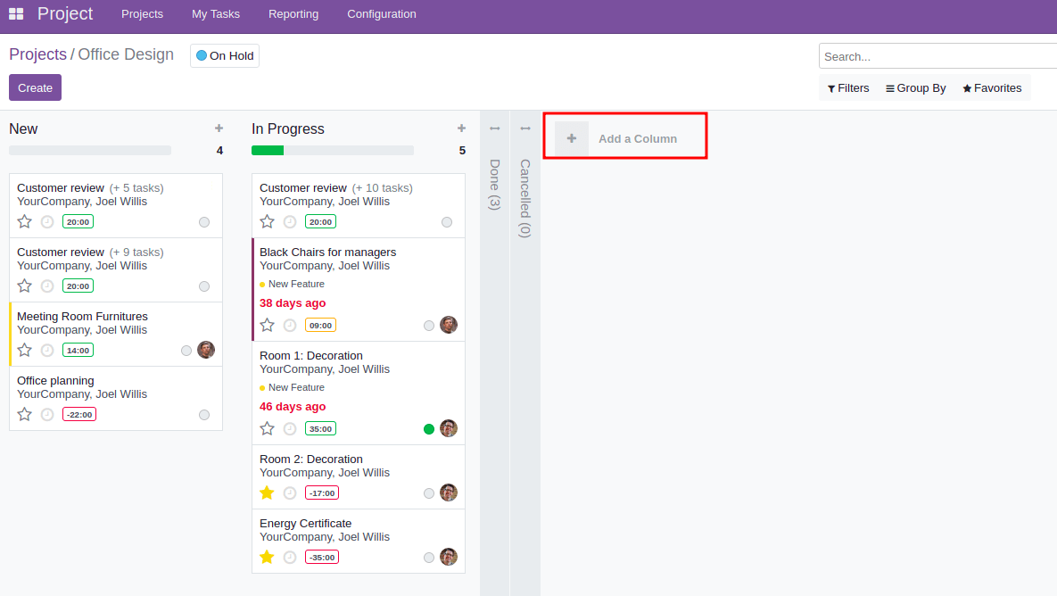
Task: Navigate back via the Projects breadcrumb link
Action: (x=37, y=54)
